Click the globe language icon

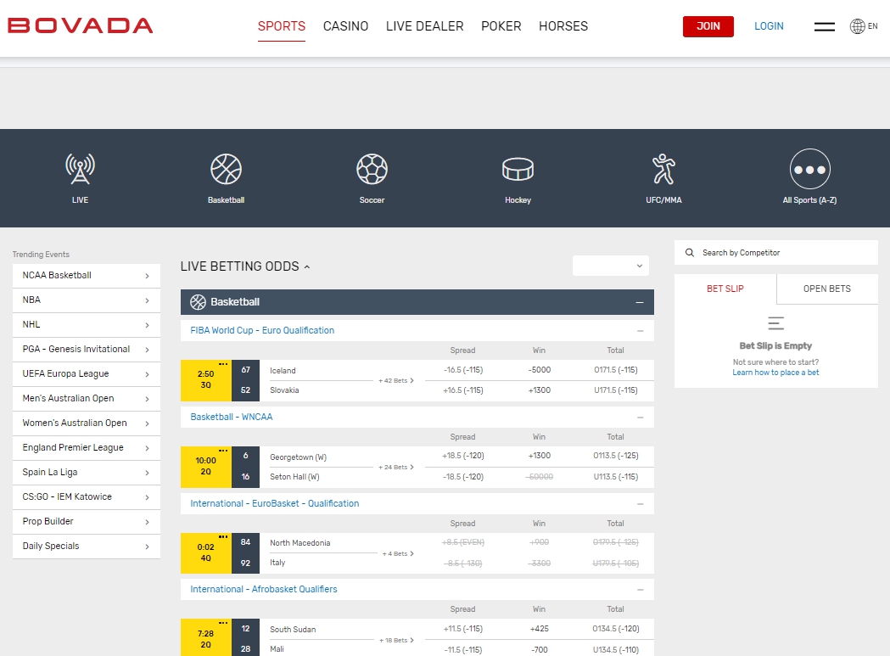(858, 26)
